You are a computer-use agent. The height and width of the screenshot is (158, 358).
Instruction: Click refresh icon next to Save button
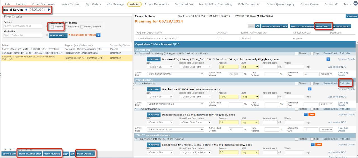point(258,26)
